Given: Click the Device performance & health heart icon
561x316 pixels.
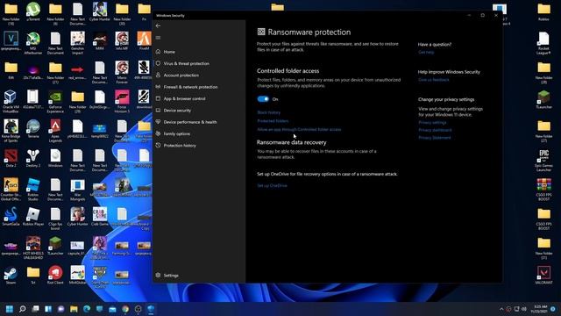Looking at the screenshot, I should point(158,122).
